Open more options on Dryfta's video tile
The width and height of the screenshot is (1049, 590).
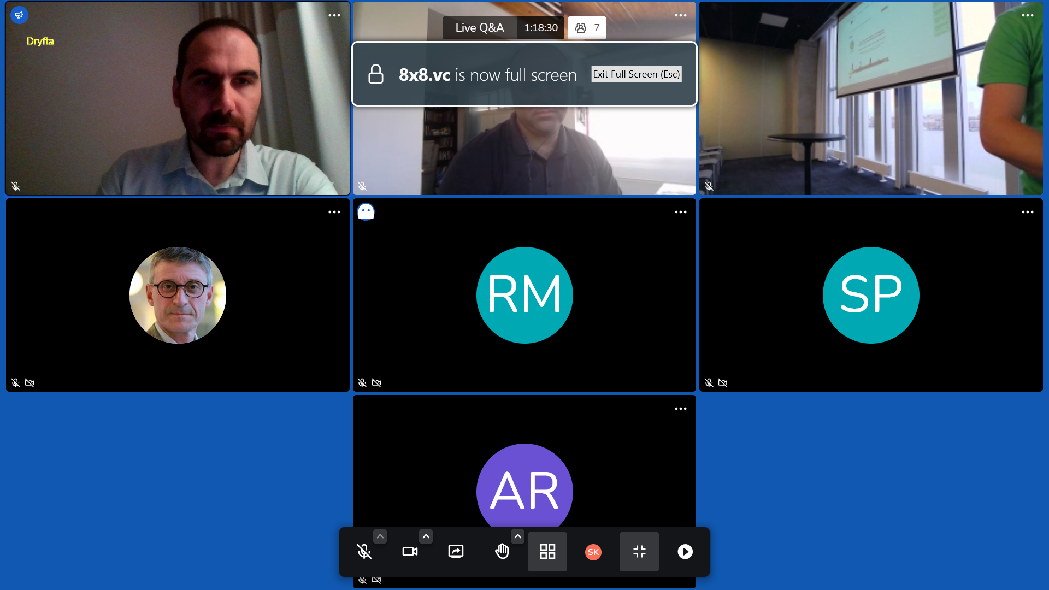[334, 15]
